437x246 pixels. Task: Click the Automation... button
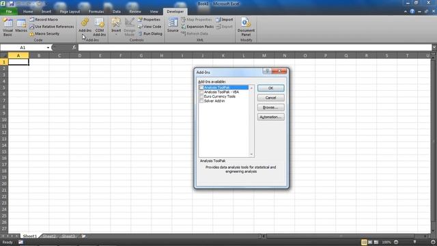[270, 117]
